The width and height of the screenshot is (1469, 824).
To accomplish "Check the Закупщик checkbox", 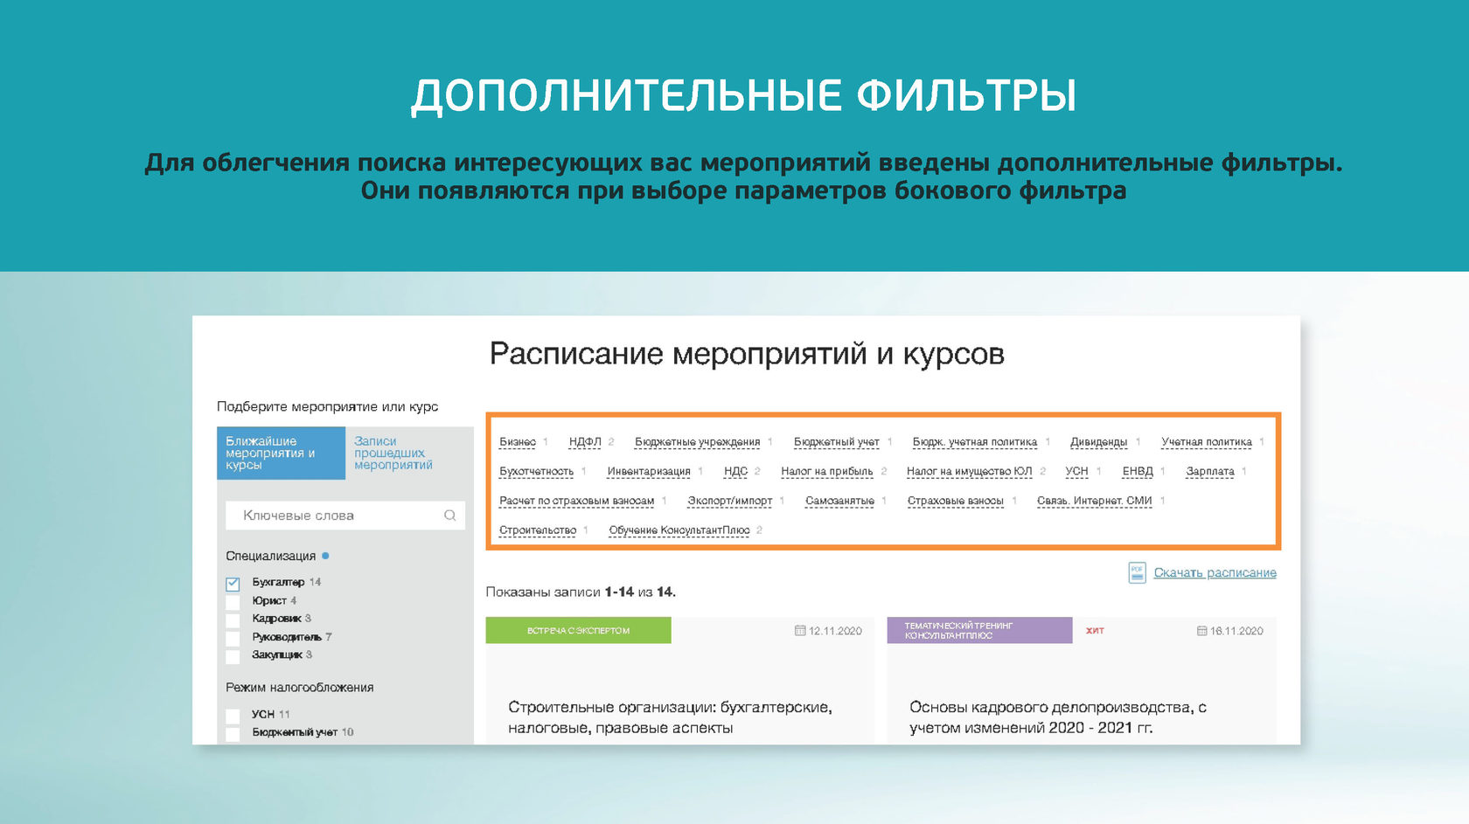I will 233,656.
